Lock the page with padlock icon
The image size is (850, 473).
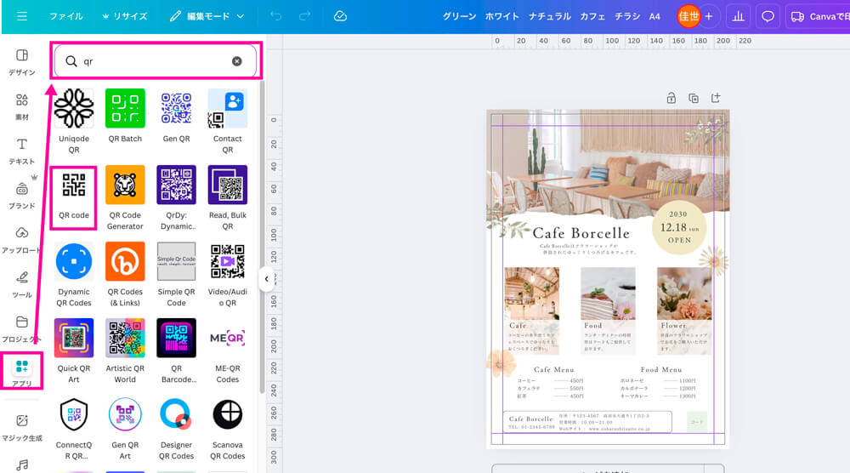pos(671,98)
